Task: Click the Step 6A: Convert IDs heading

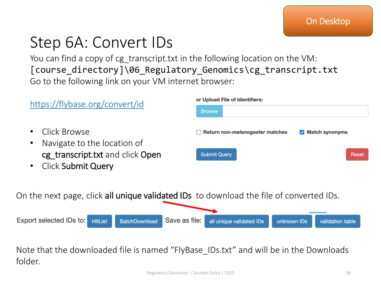Action: pos(101,42)
